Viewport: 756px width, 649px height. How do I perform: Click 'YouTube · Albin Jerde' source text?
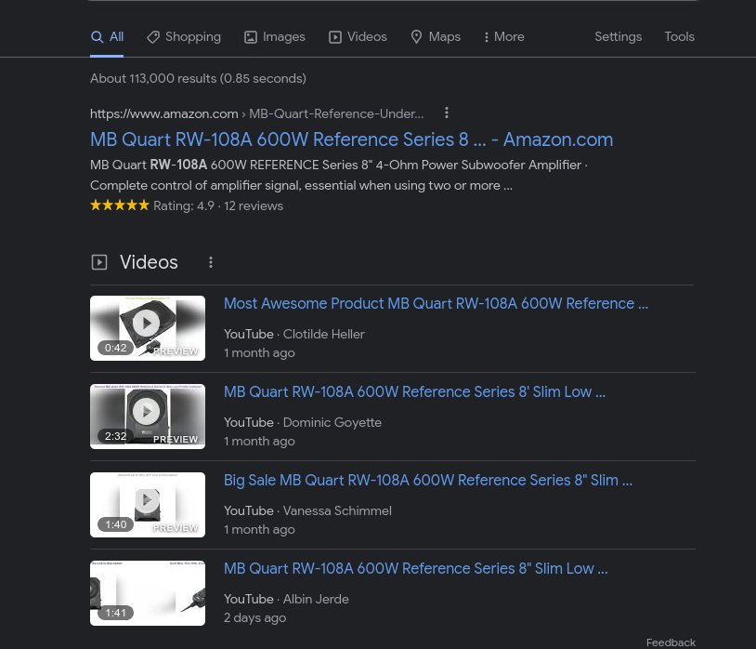tap(286, 599)
